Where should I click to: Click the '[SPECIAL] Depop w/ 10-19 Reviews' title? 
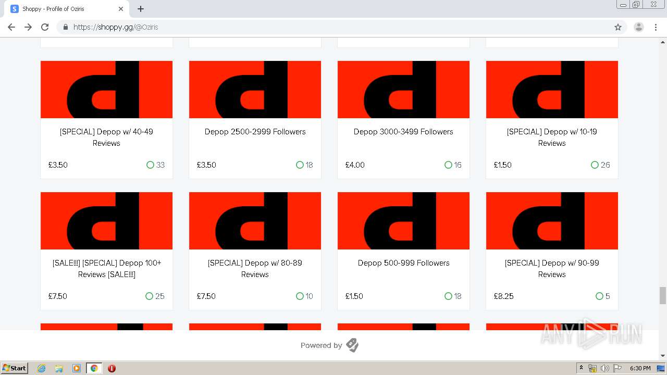tap(552, 137)
